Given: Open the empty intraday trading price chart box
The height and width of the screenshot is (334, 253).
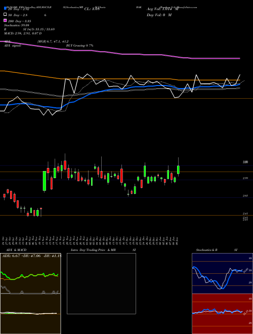Looking at the screenshot, I should coord(101,283).
